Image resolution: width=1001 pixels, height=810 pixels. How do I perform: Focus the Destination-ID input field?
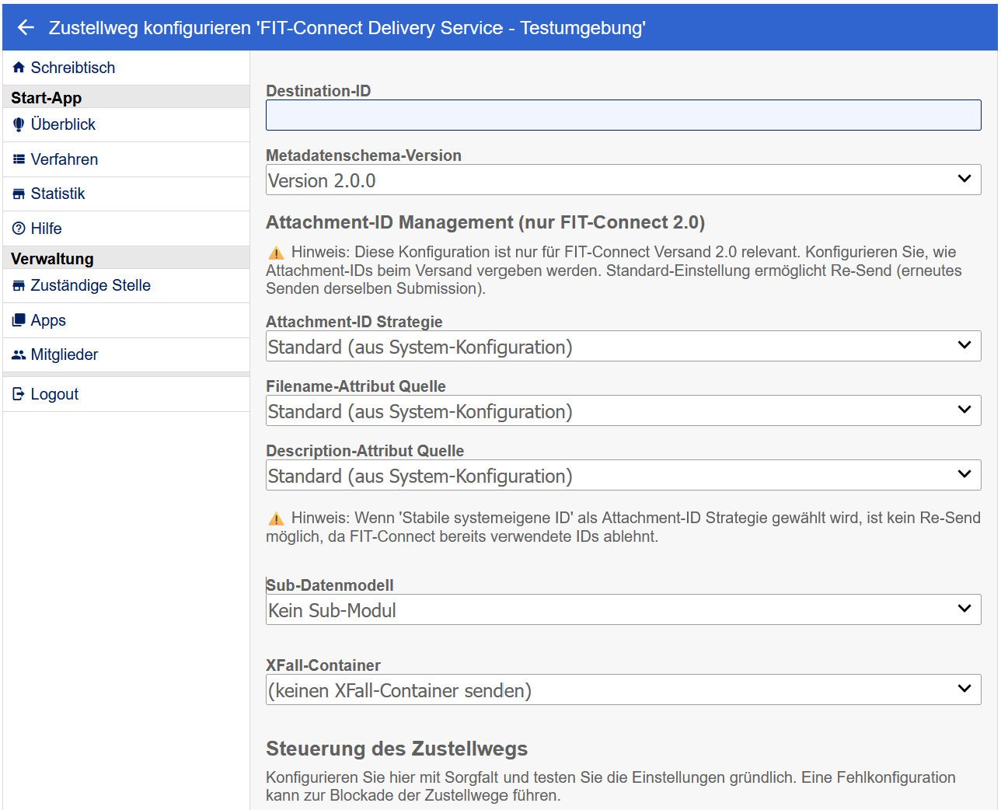click(x=623, y=115)
